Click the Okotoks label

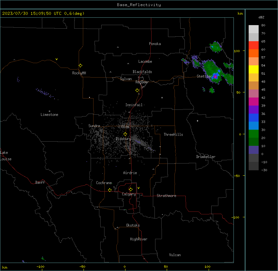click(133, 225)
